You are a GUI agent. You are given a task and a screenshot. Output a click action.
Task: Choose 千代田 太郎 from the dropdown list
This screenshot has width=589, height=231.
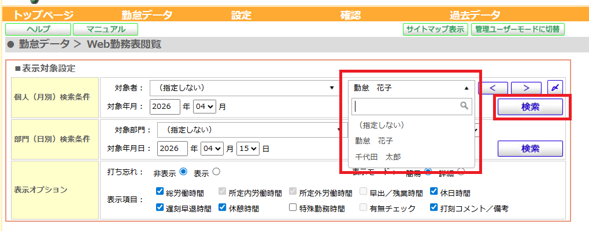(377, 157)
